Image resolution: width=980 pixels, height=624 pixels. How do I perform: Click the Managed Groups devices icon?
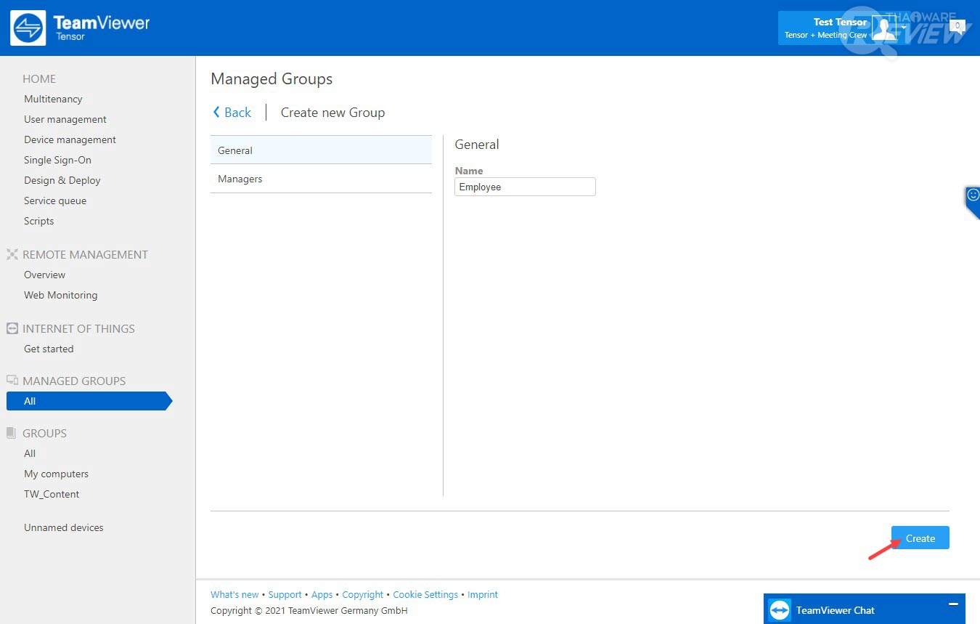(12, 380)
